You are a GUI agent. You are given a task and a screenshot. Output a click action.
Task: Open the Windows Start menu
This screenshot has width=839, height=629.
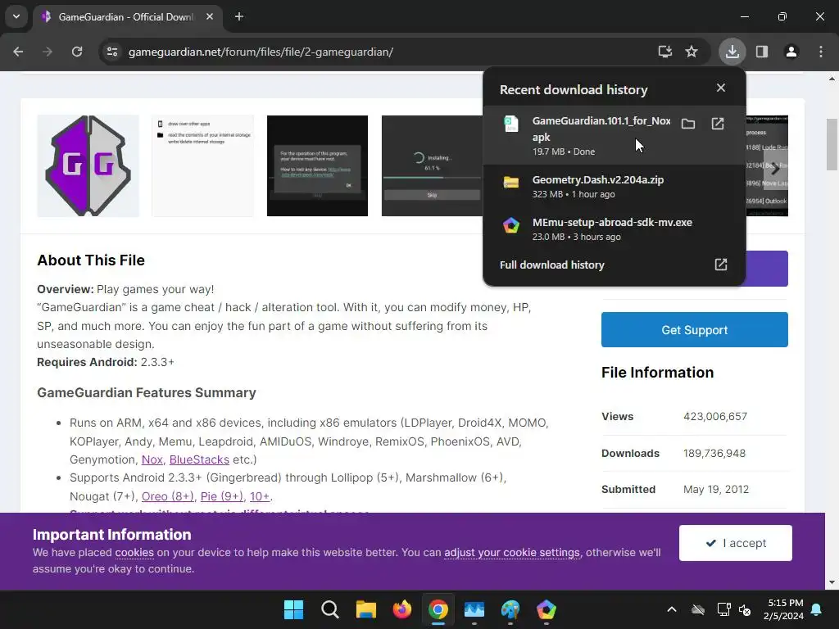[x=293, y=609]
